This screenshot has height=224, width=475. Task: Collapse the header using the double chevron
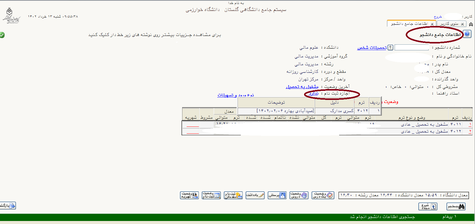(471, 24)
